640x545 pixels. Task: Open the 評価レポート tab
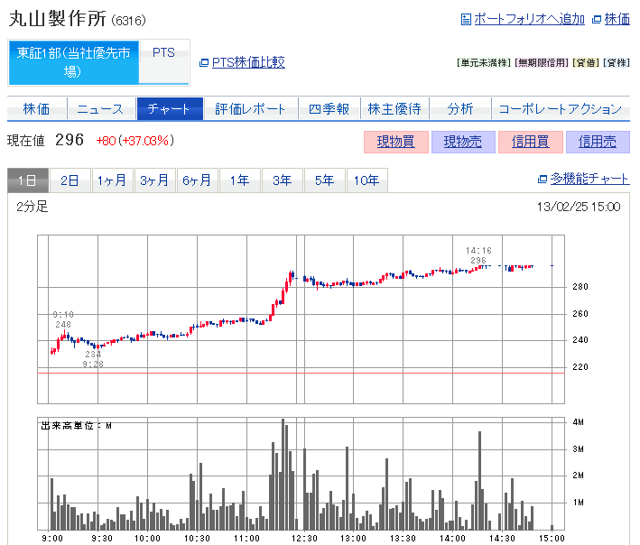click(x=250, y=109)
